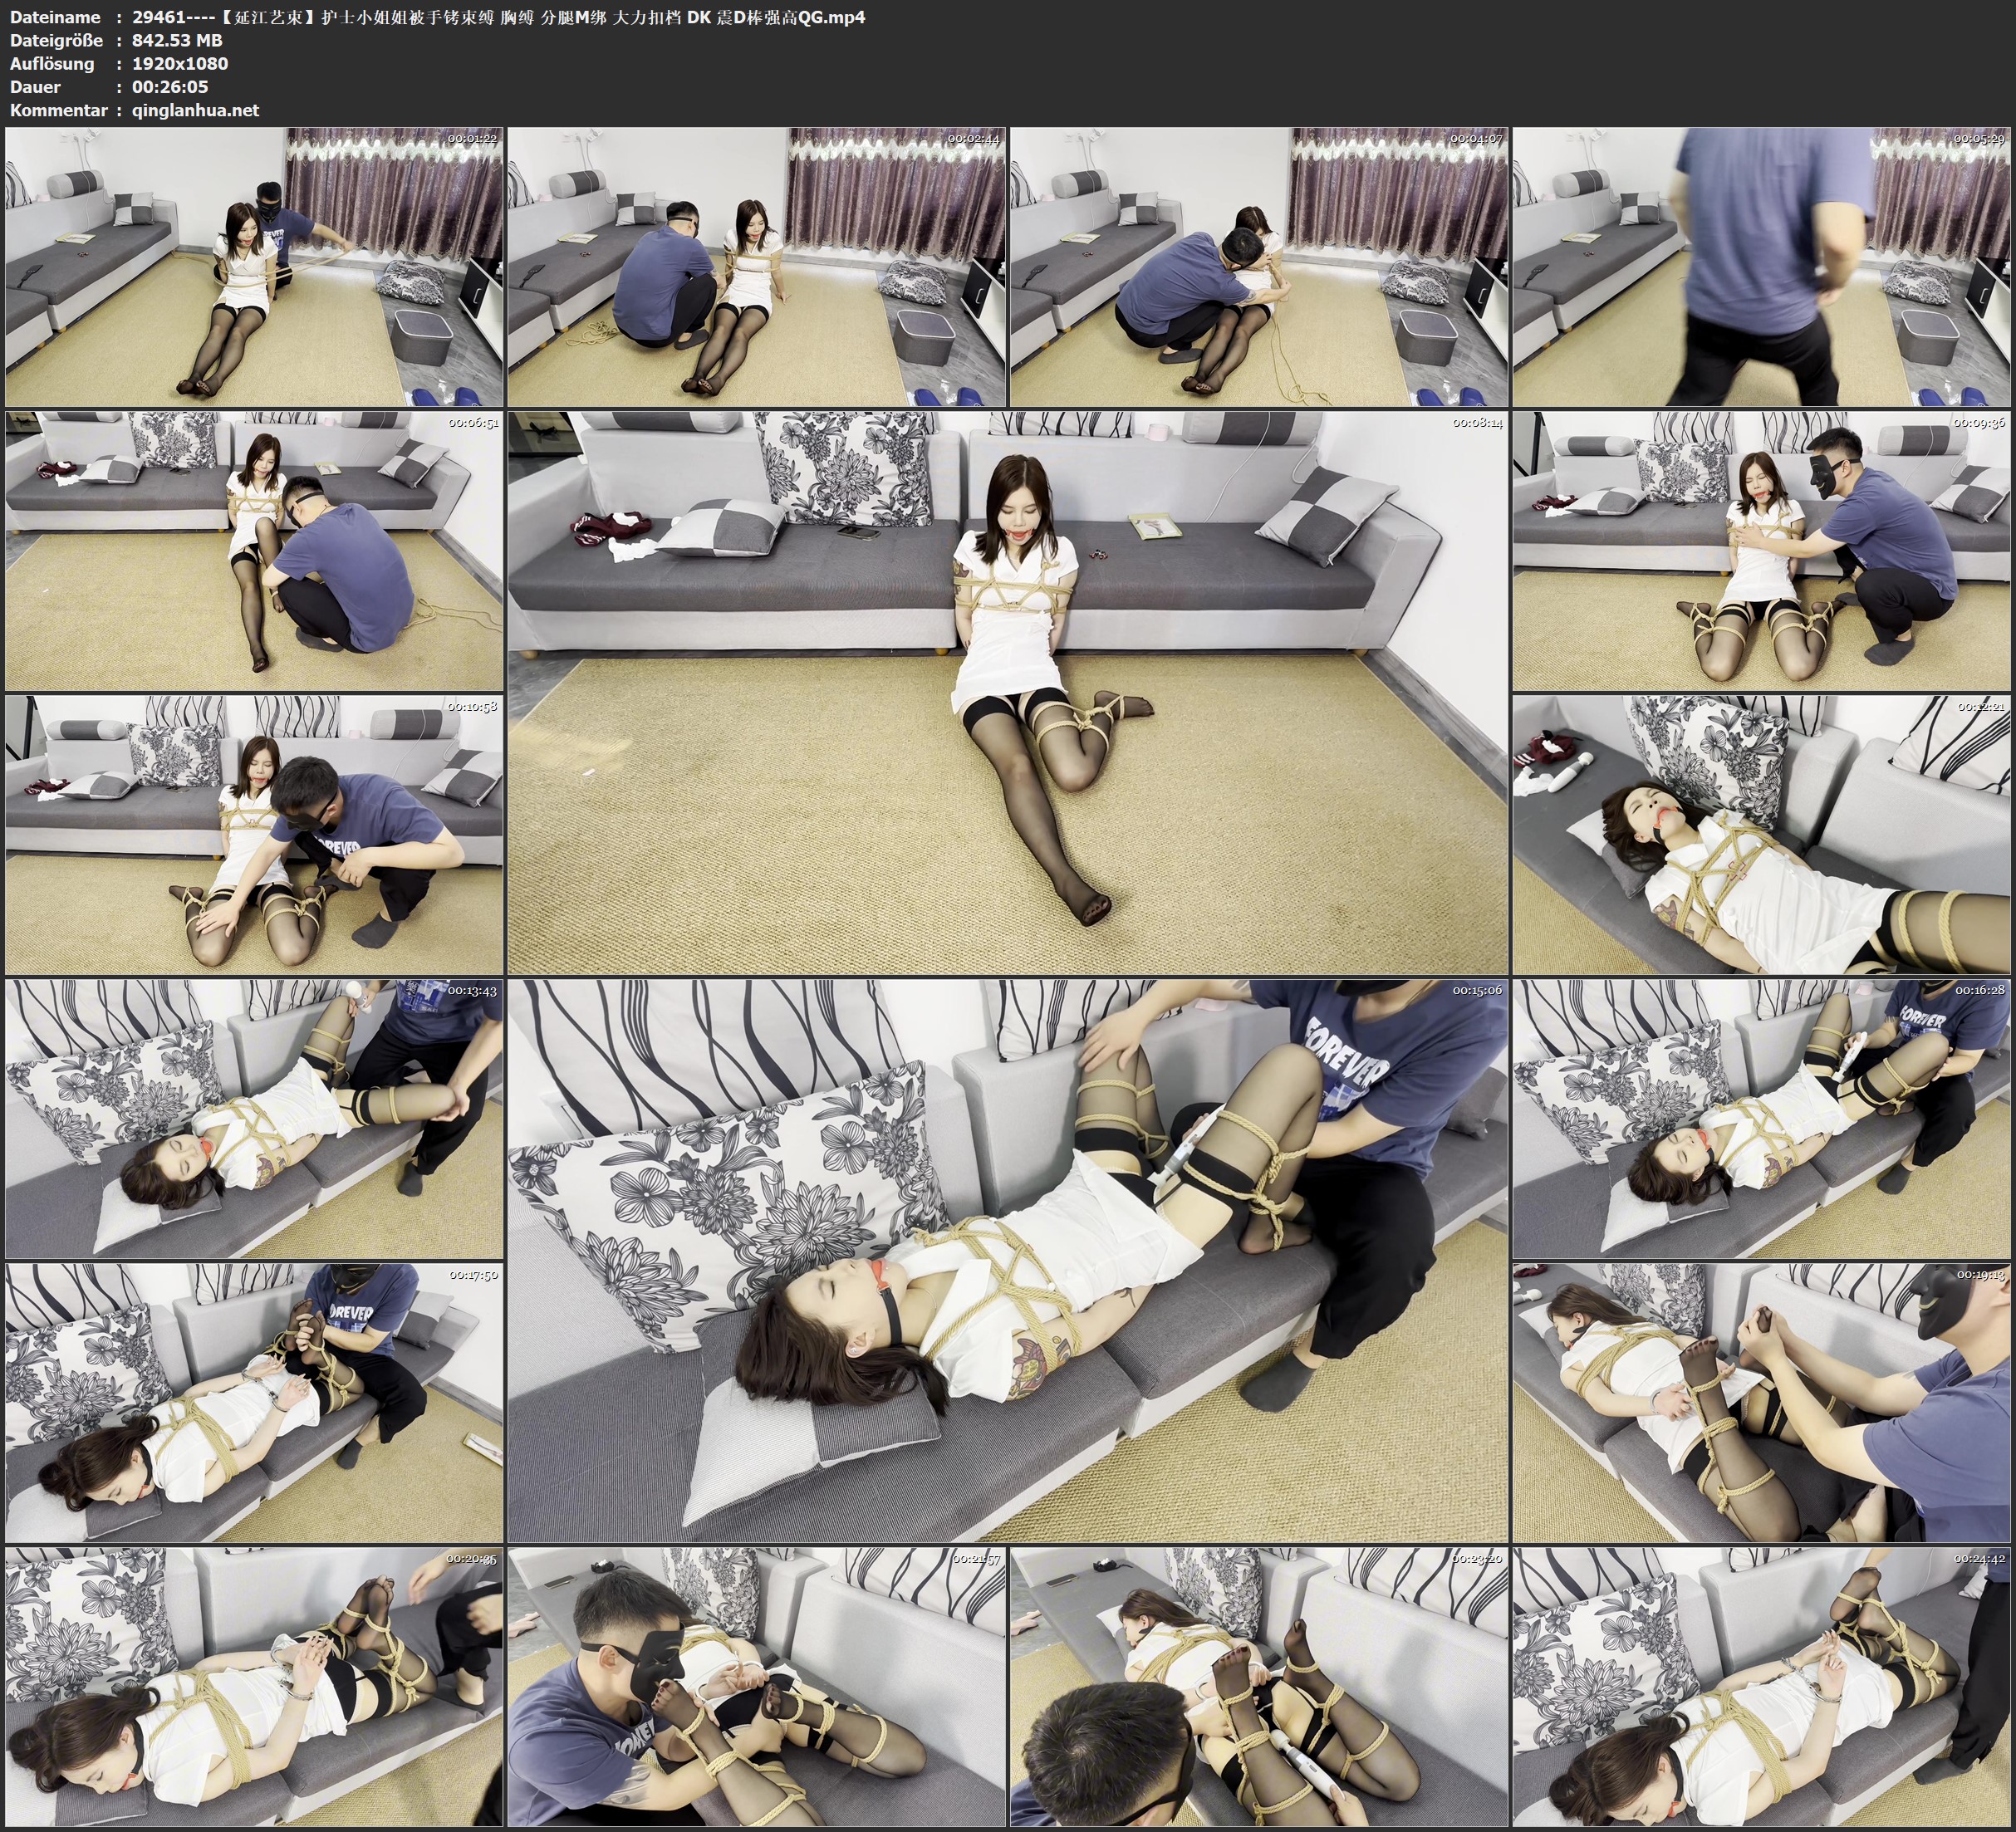The width and height of the screenshot is (2016, 1832).
Task: Open the frame timestamped 00:21:57
Action: [x=756, y=1686]
